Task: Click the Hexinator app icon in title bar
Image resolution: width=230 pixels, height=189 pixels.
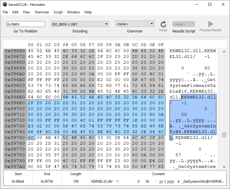Action: pos(5,4)
